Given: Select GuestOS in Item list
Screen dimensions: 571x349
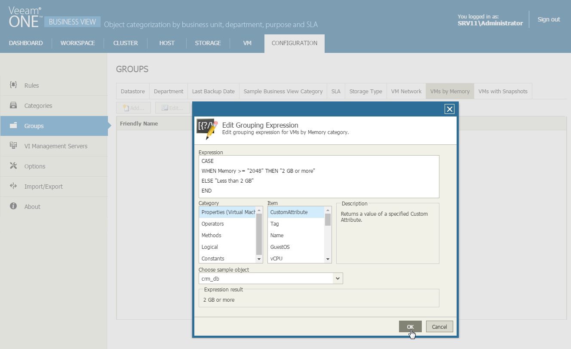Looking at the screenshot, I should (280, 247).
